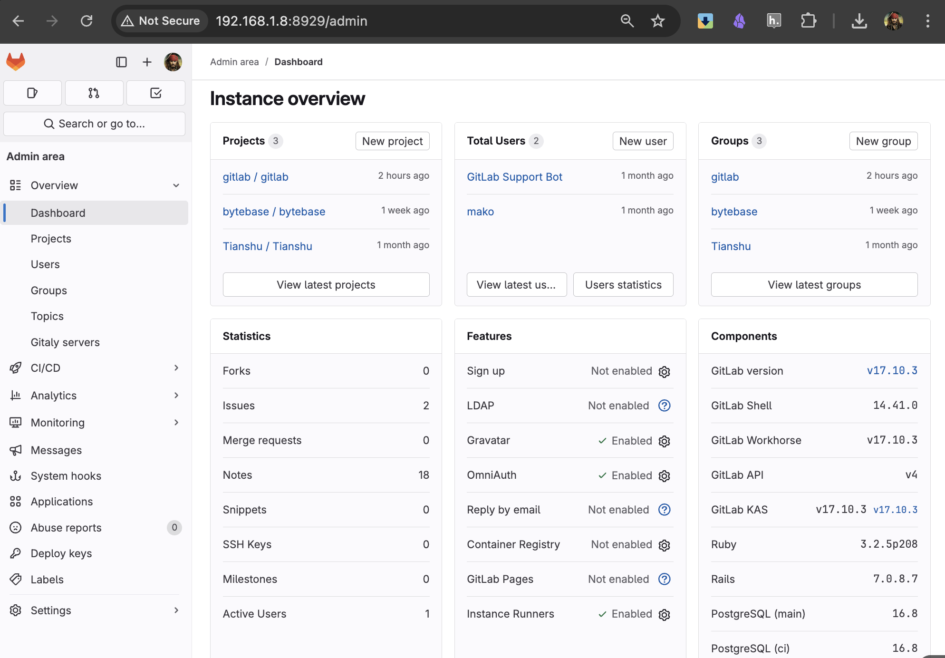Image resolution: width=945 pixels, height=658 pixels.
Task: Open the Hypothesis extension icon
Action: [x=774, y=21]
